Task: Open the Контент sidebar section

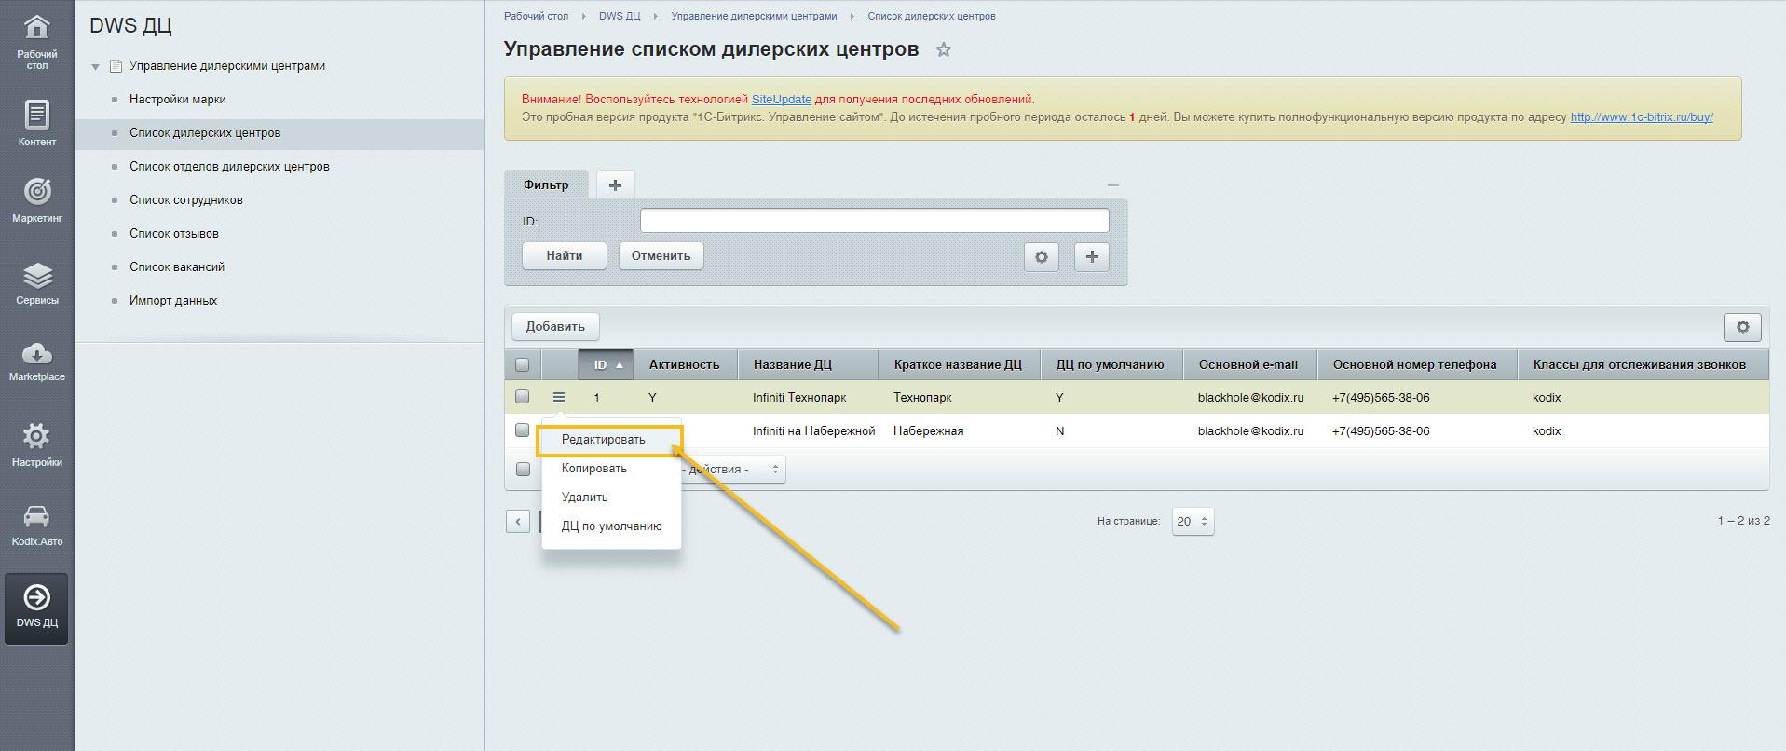Action: pyautogui.click(x=37, y=123)
